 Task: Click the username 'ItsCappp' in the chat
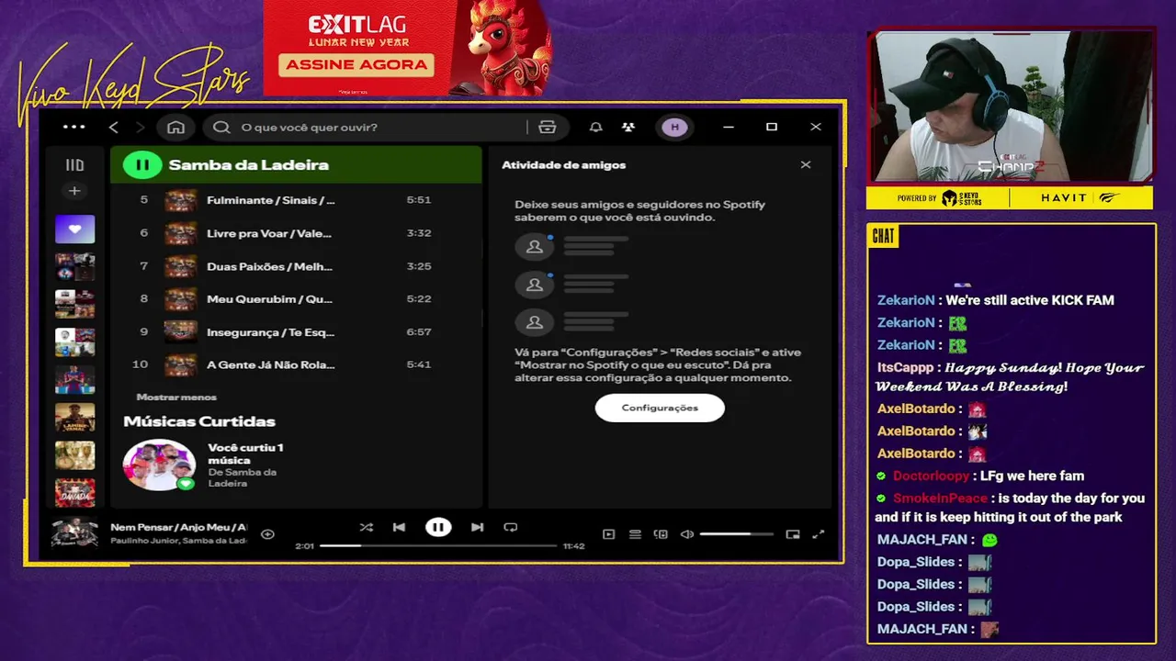click(906, 367)
